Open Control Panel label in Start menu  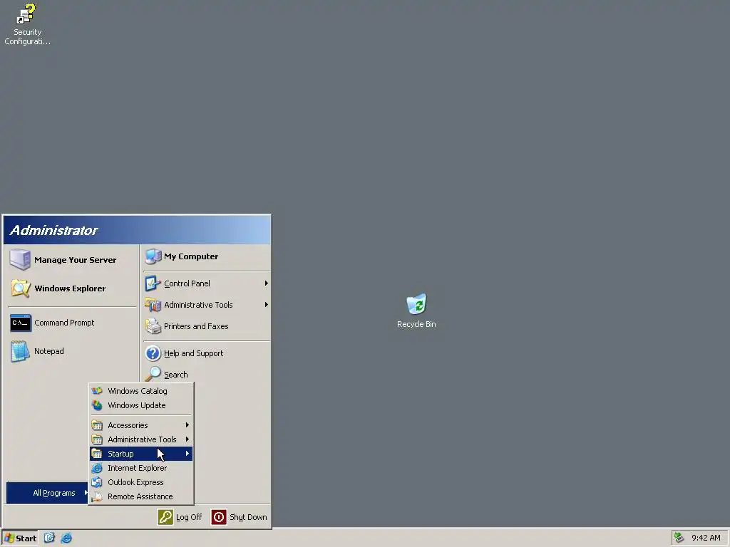pos(187,283)
